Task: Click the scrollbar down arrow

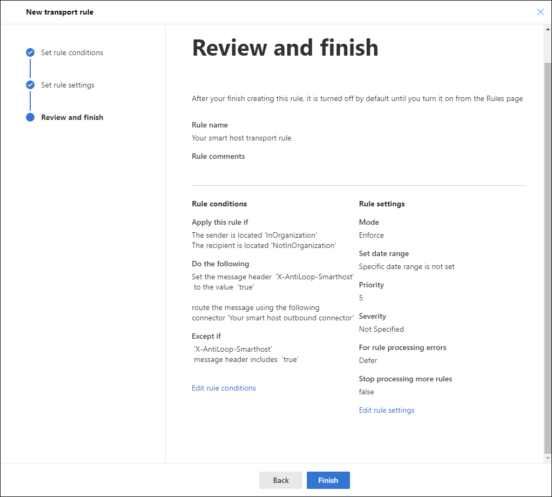Action: pos(548,458)
